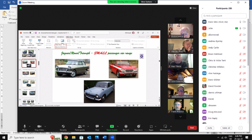
Task: Click From Beginning slideshow icon
Action: [23, 41]
